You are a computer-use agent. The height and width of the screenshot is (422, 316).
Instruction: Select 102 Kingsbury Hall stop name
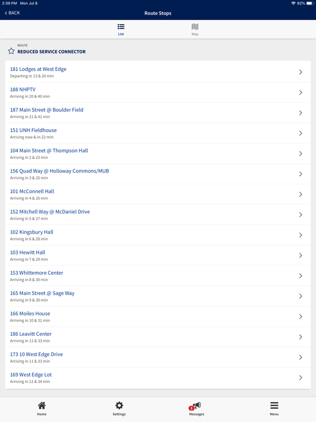coord(32,232)
